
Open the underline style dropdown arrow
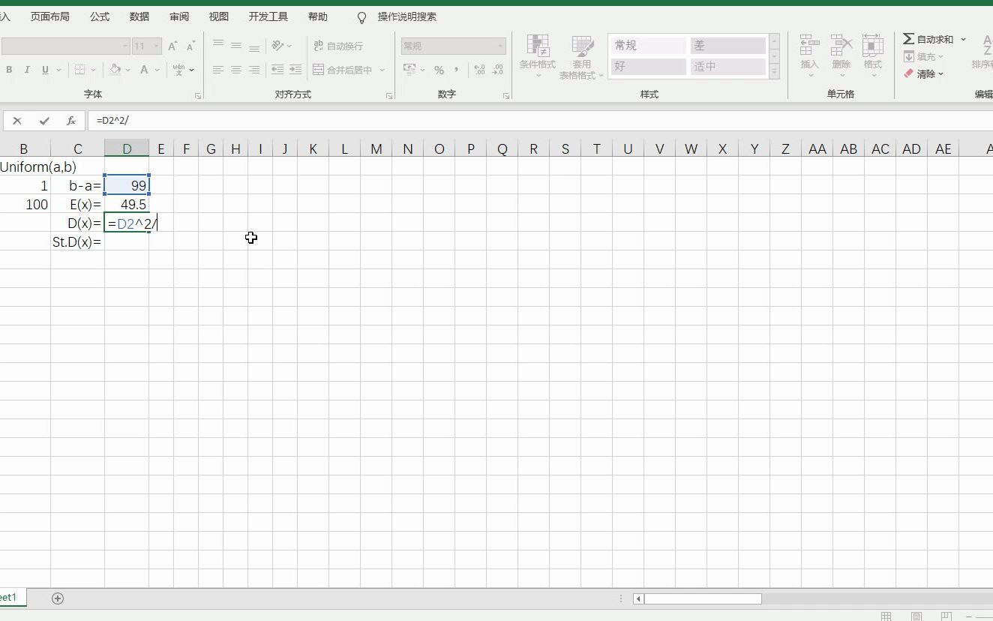pyautogui.click(x=58, y=70)
